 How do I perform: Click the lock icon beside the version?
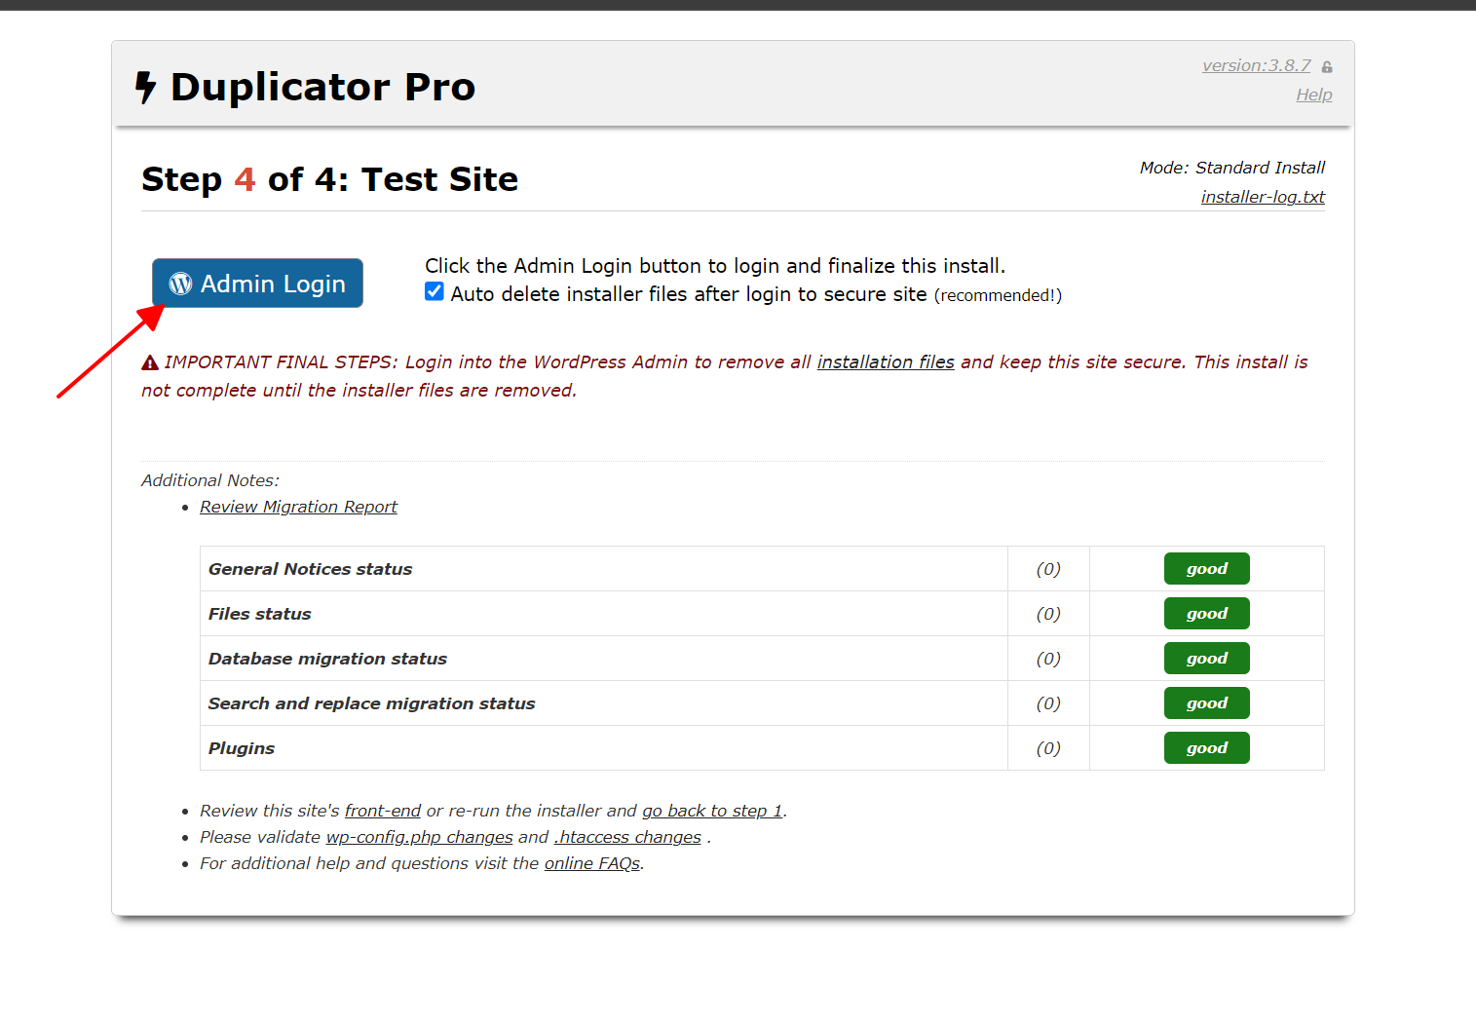(1326, 67)
